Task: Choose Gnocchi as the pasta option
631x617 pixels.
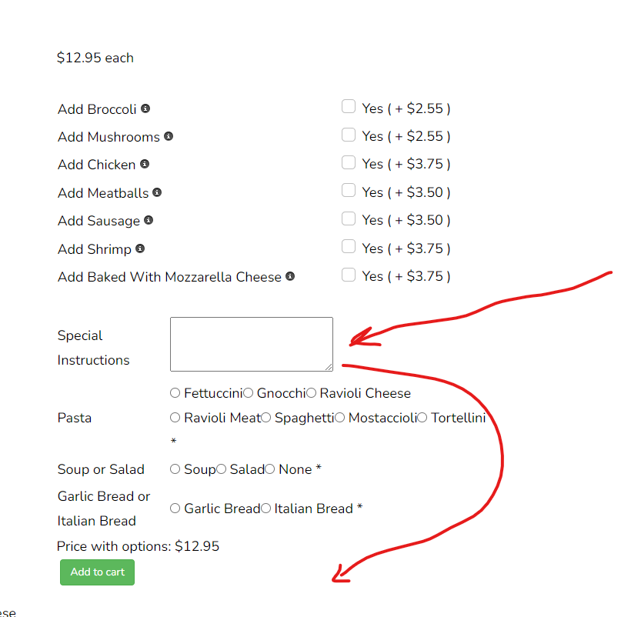Action: pyautogui.click(x=248, y=393)
